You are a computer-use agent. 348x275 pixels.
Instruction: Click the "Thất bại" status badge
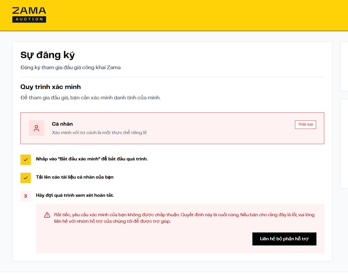pyautogui.click(x=305, y=124)
